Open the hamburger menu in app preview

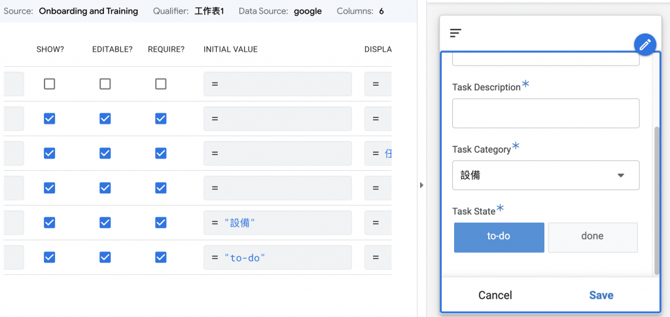tap(456, 33)
